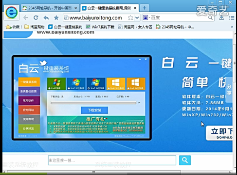
Task: Click the page search input field
Action: click(x=112, y=160)
